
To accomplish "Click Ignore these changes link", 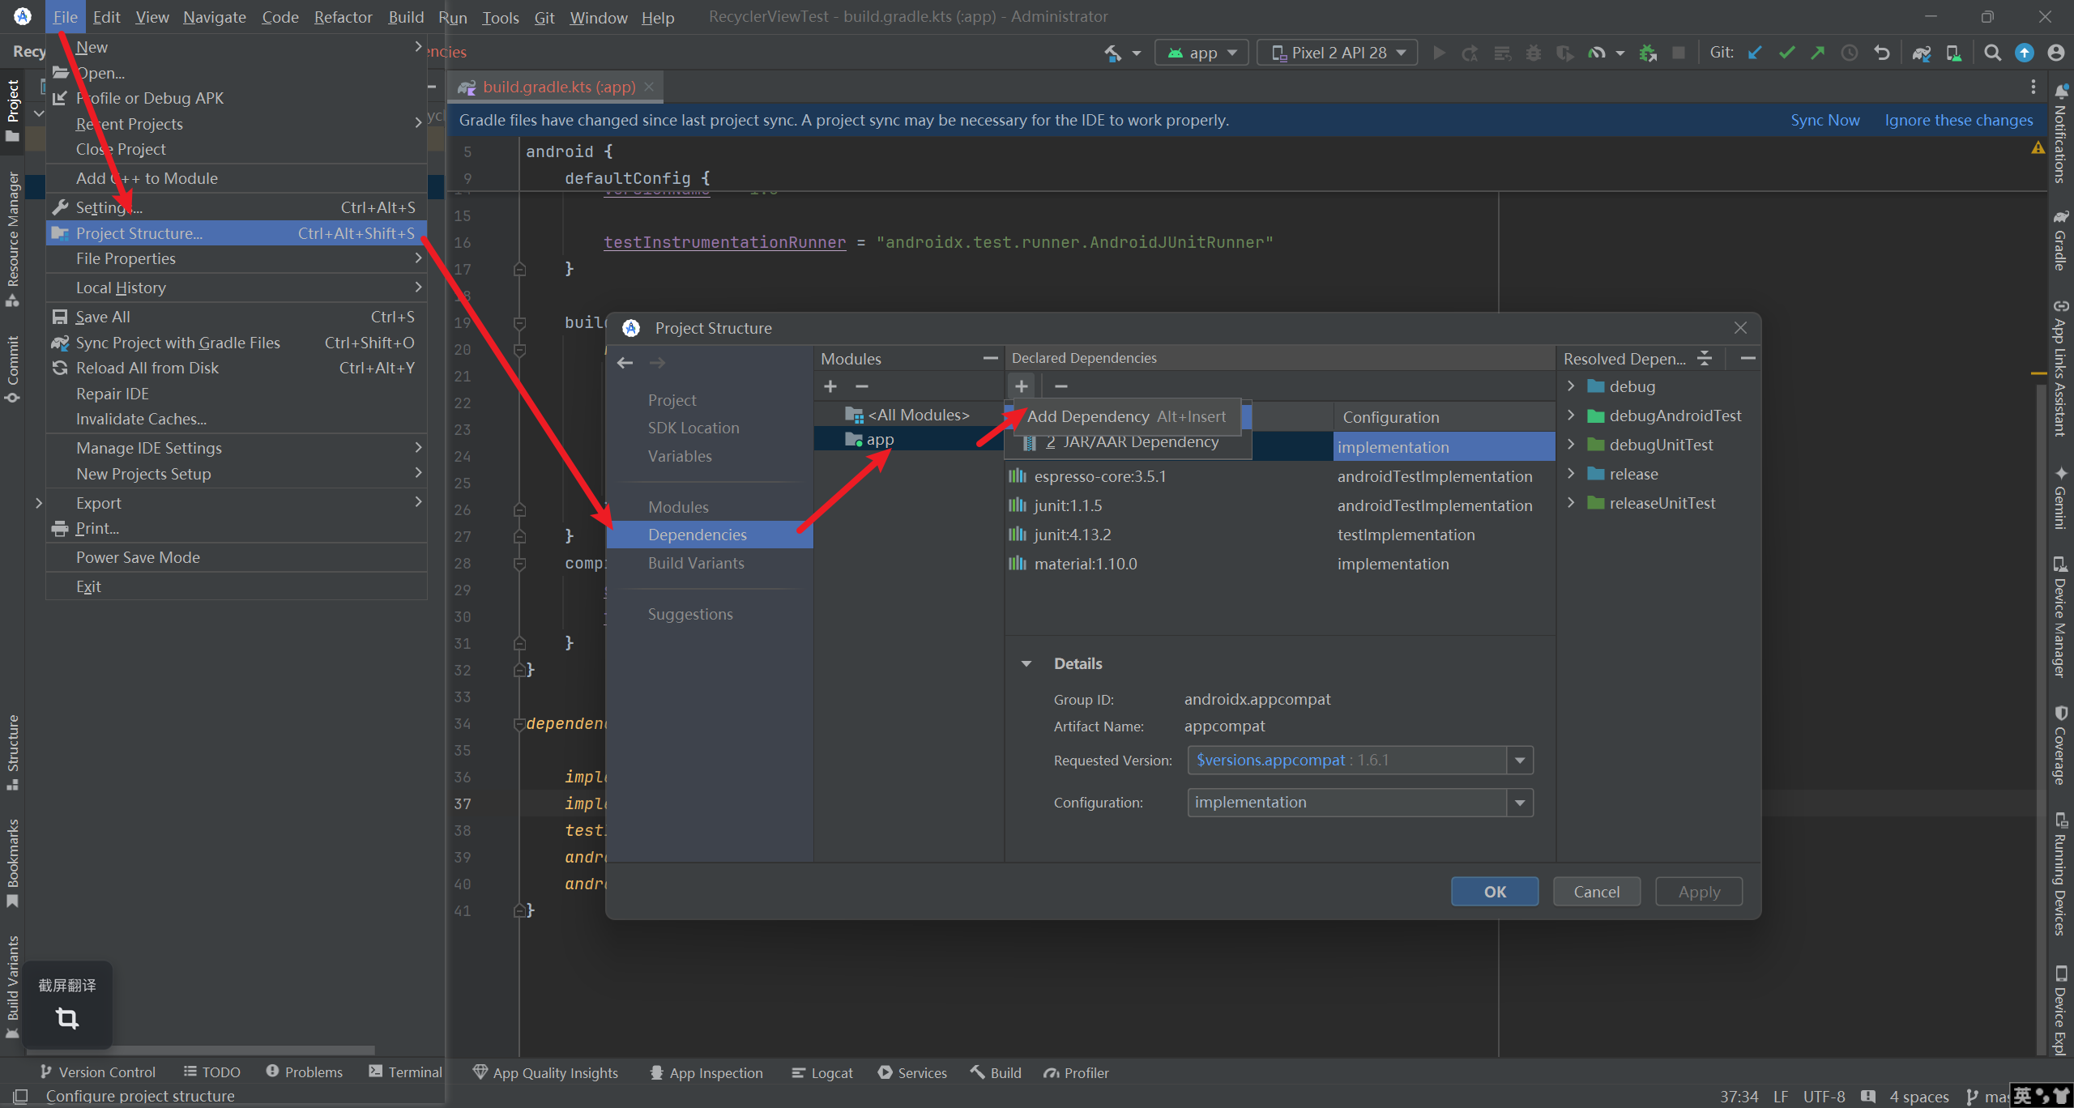I will 1959,120.
